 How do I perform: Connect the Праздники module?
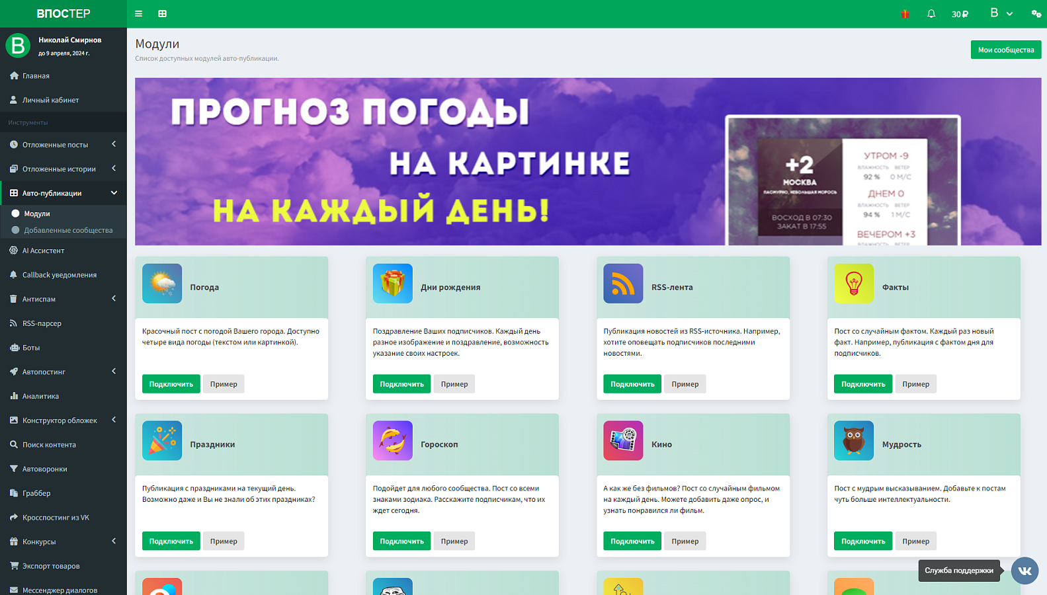(171, 541)
